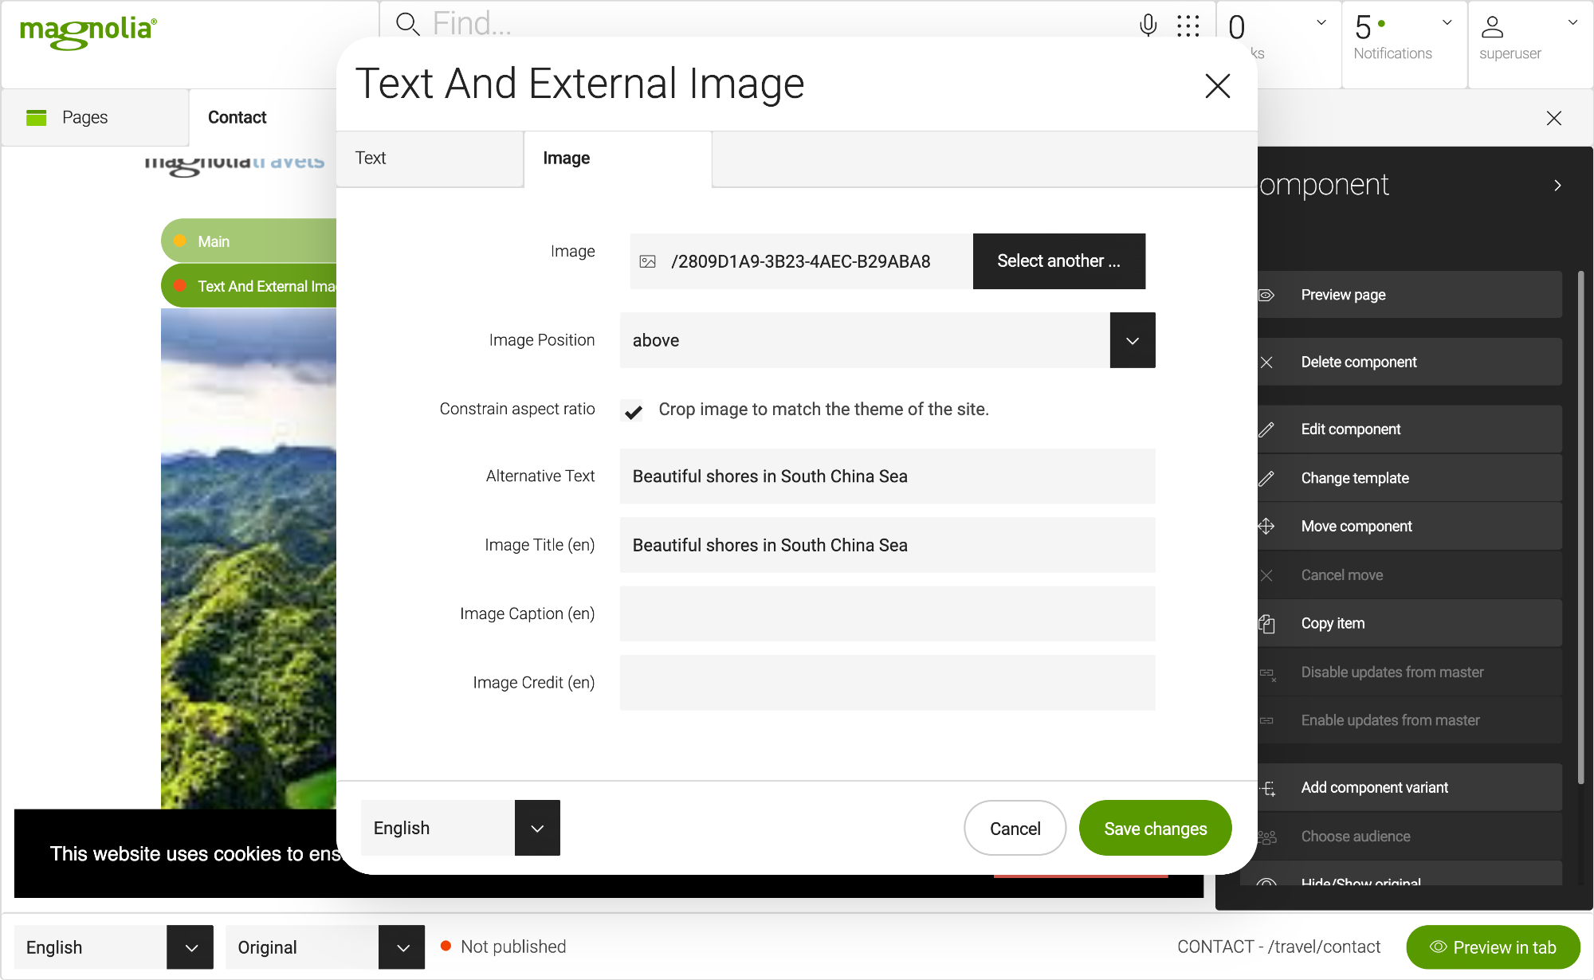1594x980 pixels.
Task: Open the Image Position dropdown
Action: point(1132,340)
